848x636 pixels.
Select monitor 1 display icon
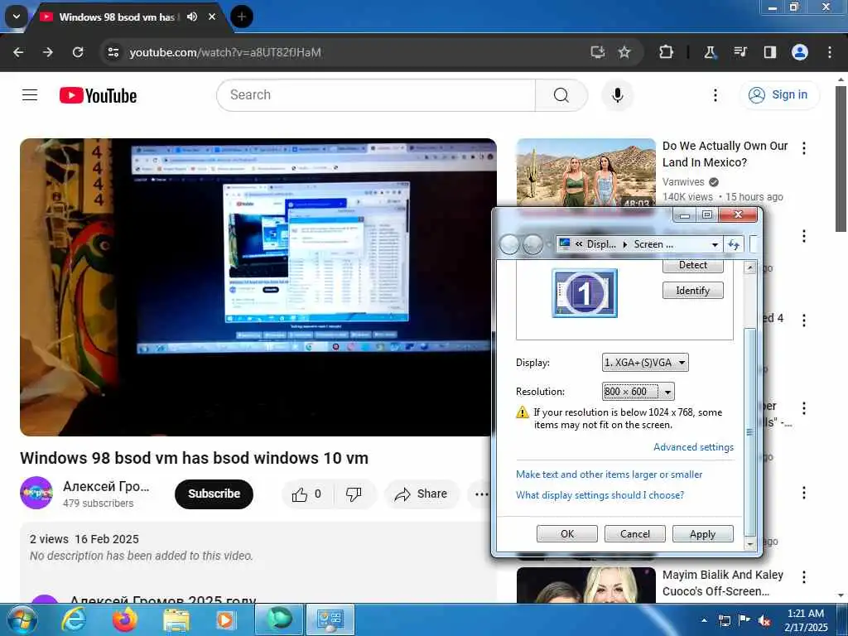tap(585, 293)
